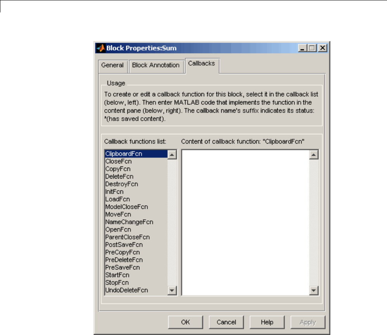The width and height of the screenshot is (387, 335).
Task: Click the callback list scroll-down arrow
Action: pos(172,290)
